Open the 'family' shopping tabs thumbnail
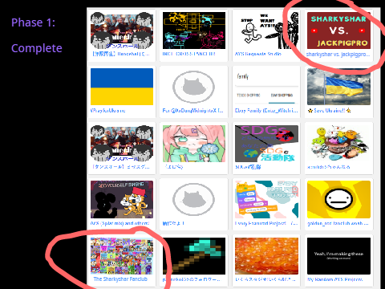Screen dimensions: 385x289 click(x=266, y=87)
